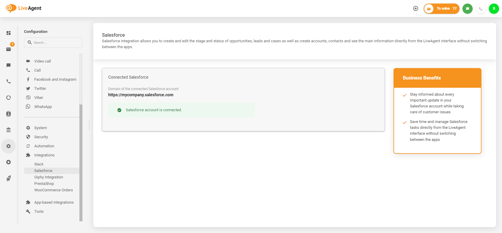Select WooCommerce Orders integration item

(x=53, y=190)
